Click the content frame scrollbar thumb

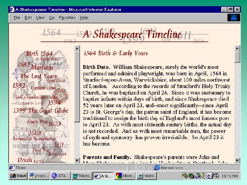pyautogui.click(x=237, y=57)
